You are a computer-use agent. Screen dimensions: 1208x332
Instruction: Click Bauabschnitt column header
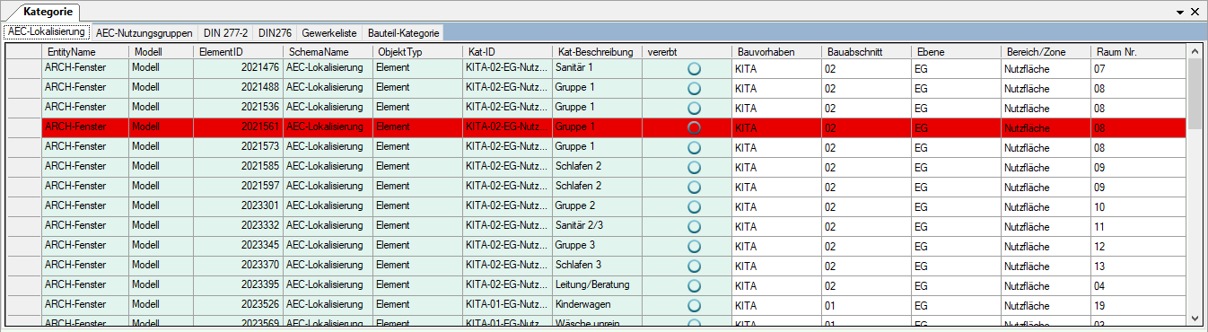pos(866,52)
